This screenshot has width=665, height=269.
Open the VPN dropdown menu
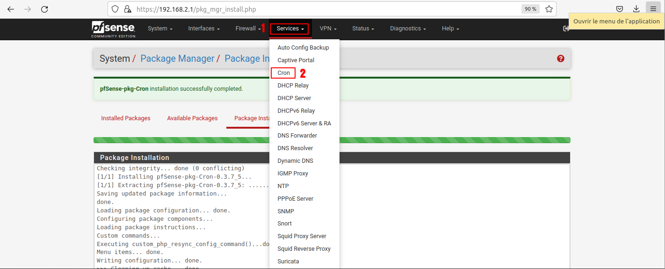coord(328,29)
